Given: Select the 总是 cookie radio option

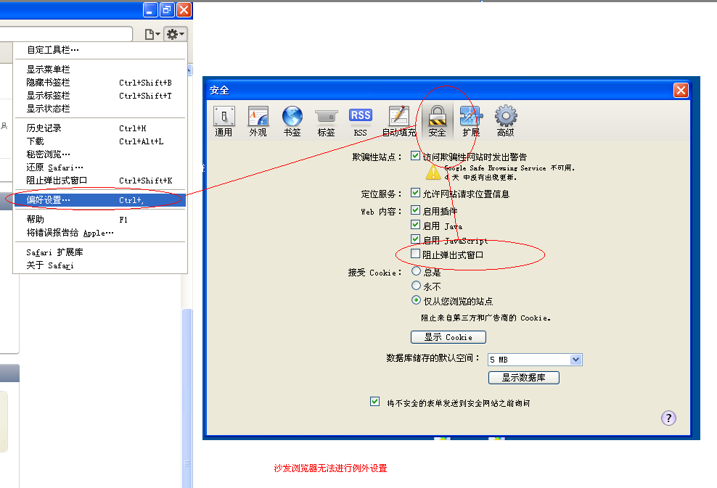Looking at the screenshot, I should (x=416, y=271).
